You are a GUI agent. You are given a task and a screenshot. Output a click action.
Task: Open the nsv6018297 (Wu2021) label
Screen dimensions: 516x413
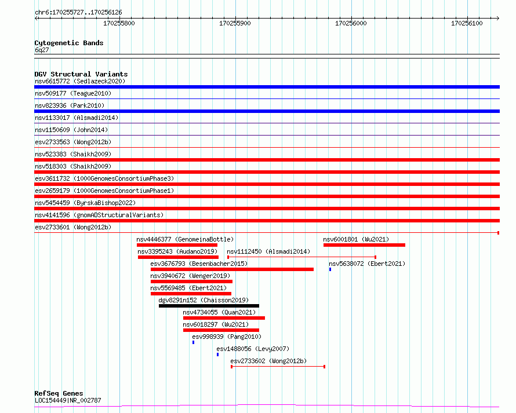(216, 324)
